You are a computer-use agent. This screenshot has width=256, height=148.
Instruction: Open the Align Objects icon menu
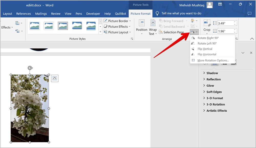[x=193, y=21]
